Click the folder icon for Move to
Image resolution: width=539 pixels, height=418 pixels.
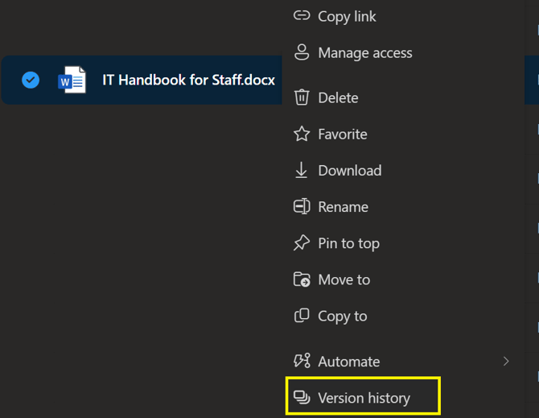[x=302, y=279]
